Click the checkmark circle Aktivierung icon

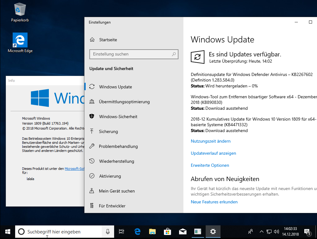92,176
